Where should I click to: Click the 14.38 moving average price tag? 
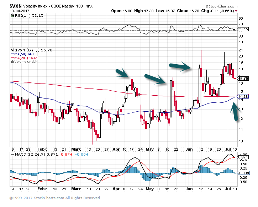[x=243, y=96]
